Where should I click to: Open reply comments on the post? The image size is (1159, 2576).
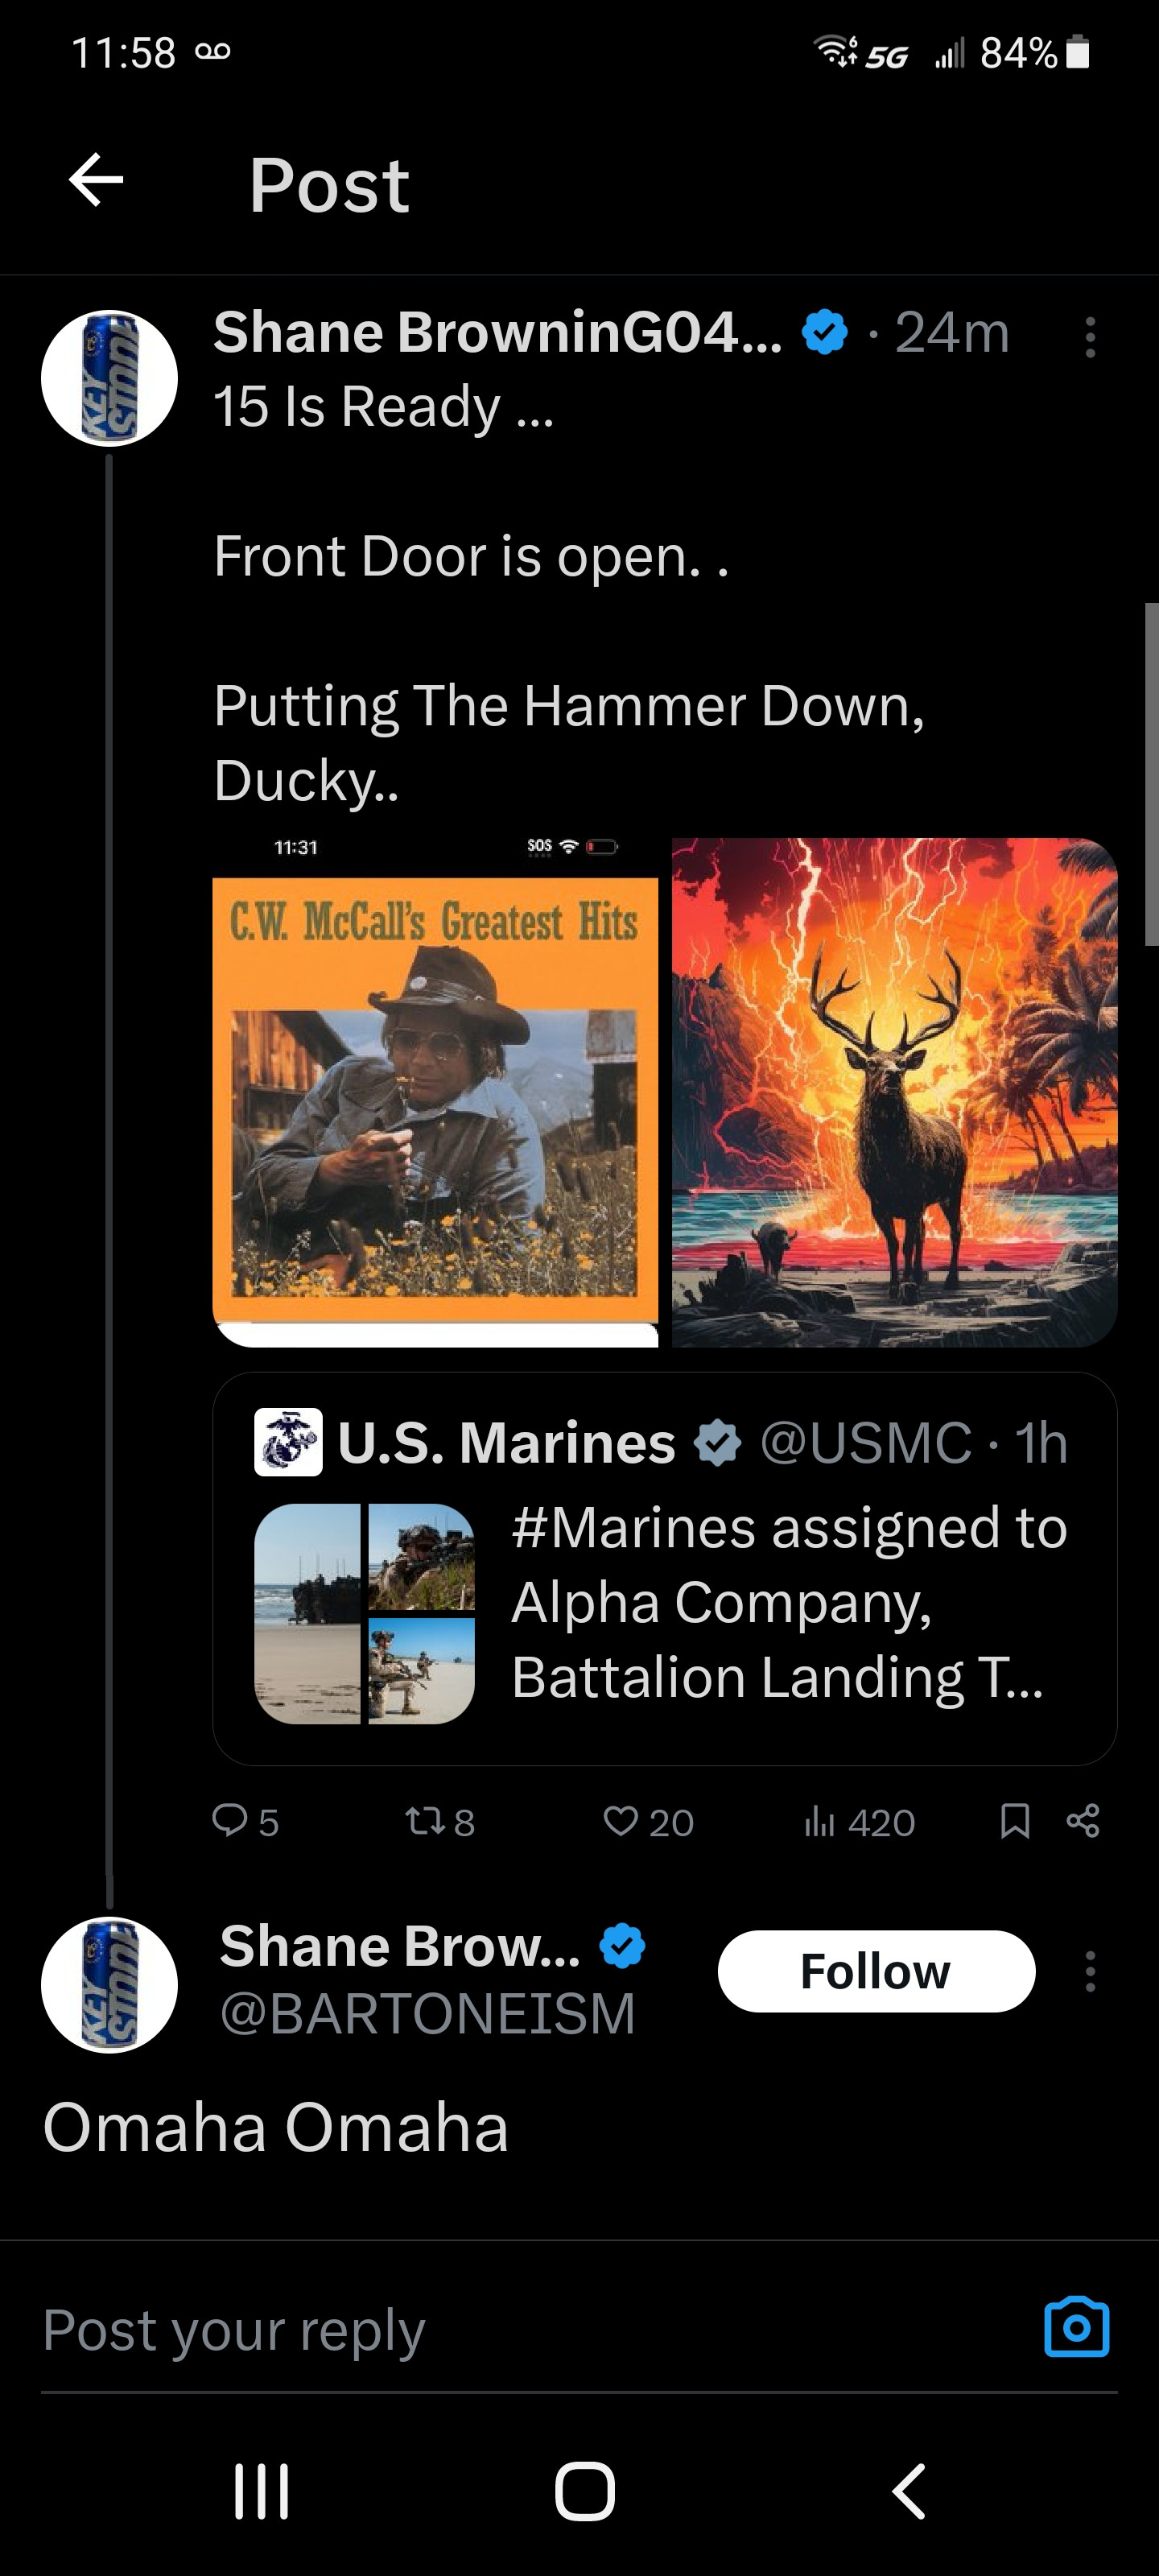pos(231,1820)
